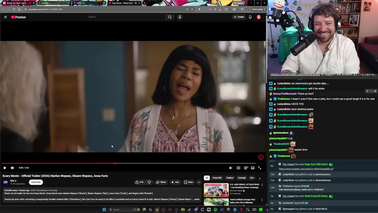
Task: Open the IGN channel avatar
Action: coord(5,182)
